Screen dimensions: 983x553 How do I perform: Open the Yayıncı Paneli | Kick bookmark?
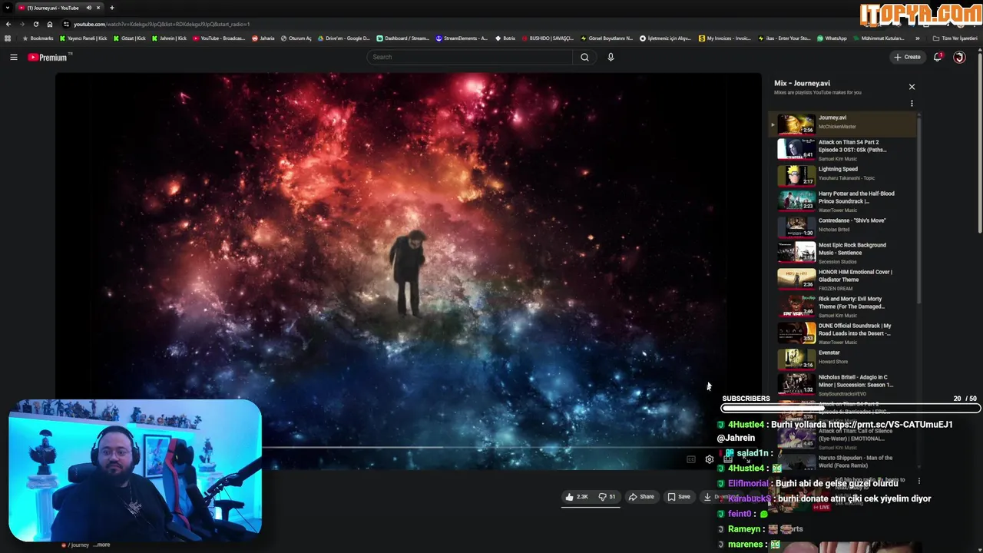83,38
